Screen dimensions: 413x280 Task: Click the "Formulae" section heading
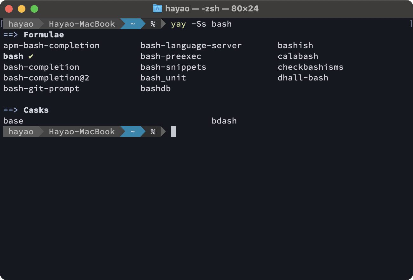tap(44, 35)
